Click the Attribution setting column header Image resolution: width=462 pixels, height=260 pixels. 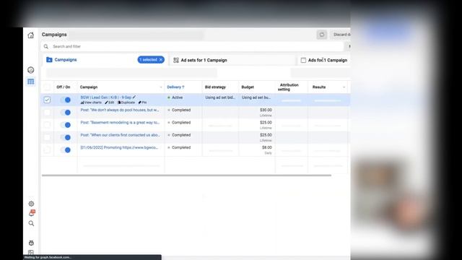pos(289,87)
